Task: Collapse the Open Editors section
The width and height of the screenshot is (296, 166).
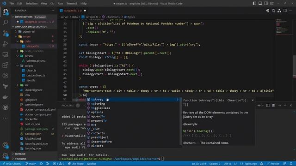Action: 13,17
